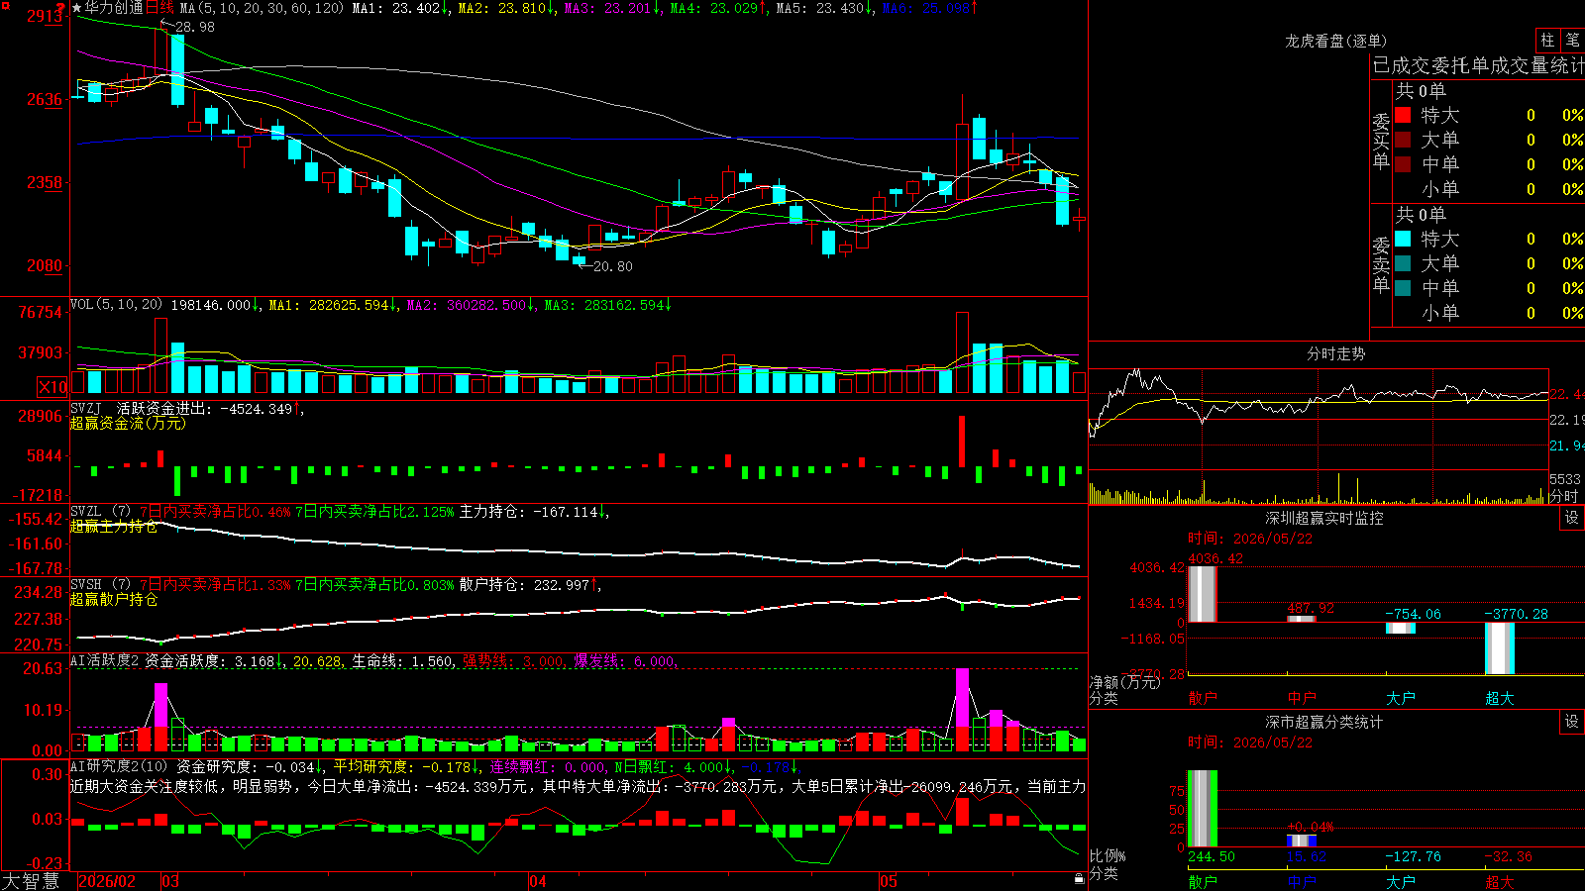1585x891 pixels.
Task: Click the 深市超赢分类统计 panel title
Action: (x=1324, y=722)
